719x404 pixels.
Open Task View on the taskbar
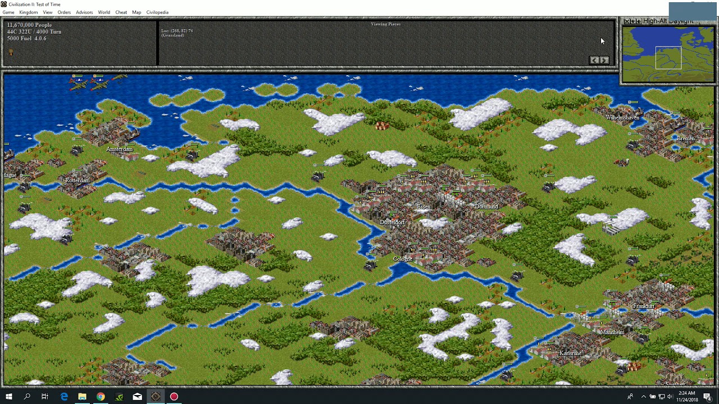45,397
